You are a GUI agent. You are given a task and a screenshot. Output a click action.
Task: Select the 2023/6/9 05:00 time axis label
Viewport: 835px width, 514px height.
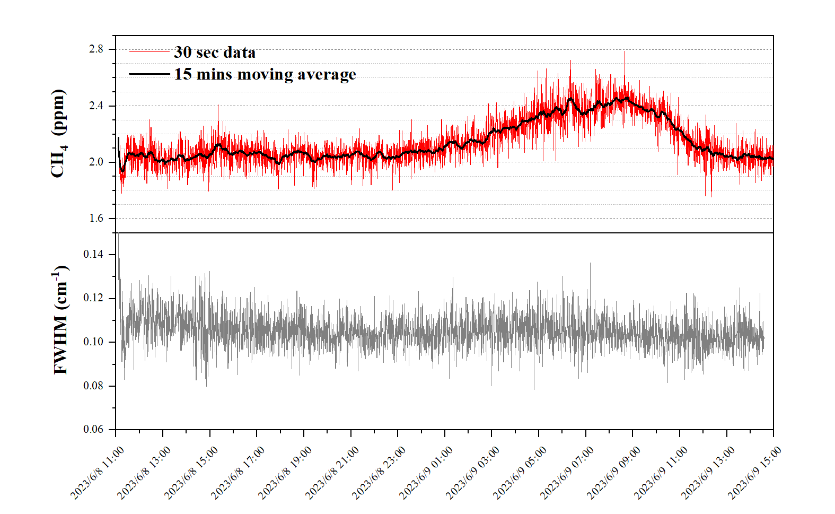pyautogui.click(x=520, y=473)
